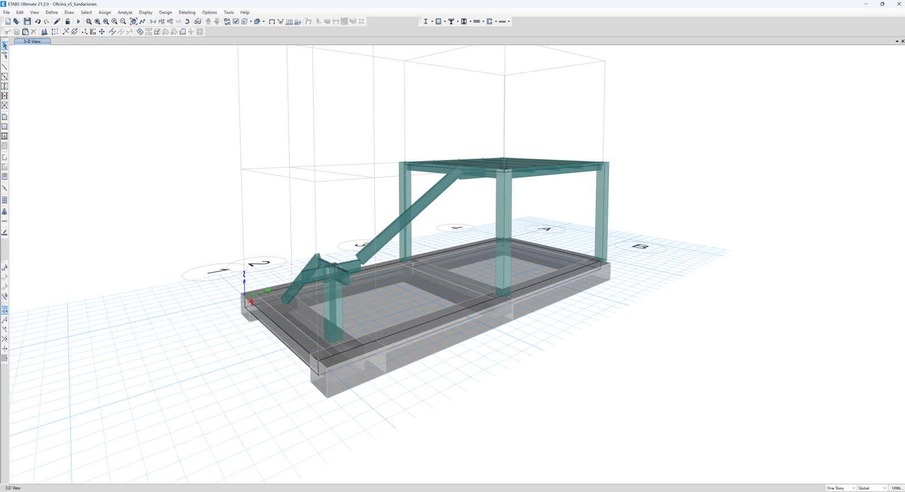Image resolution: width=905 pixels, height=492 pixels.
Task: Expand composite beam design dropdown arrow
Action: click(458, 21)
